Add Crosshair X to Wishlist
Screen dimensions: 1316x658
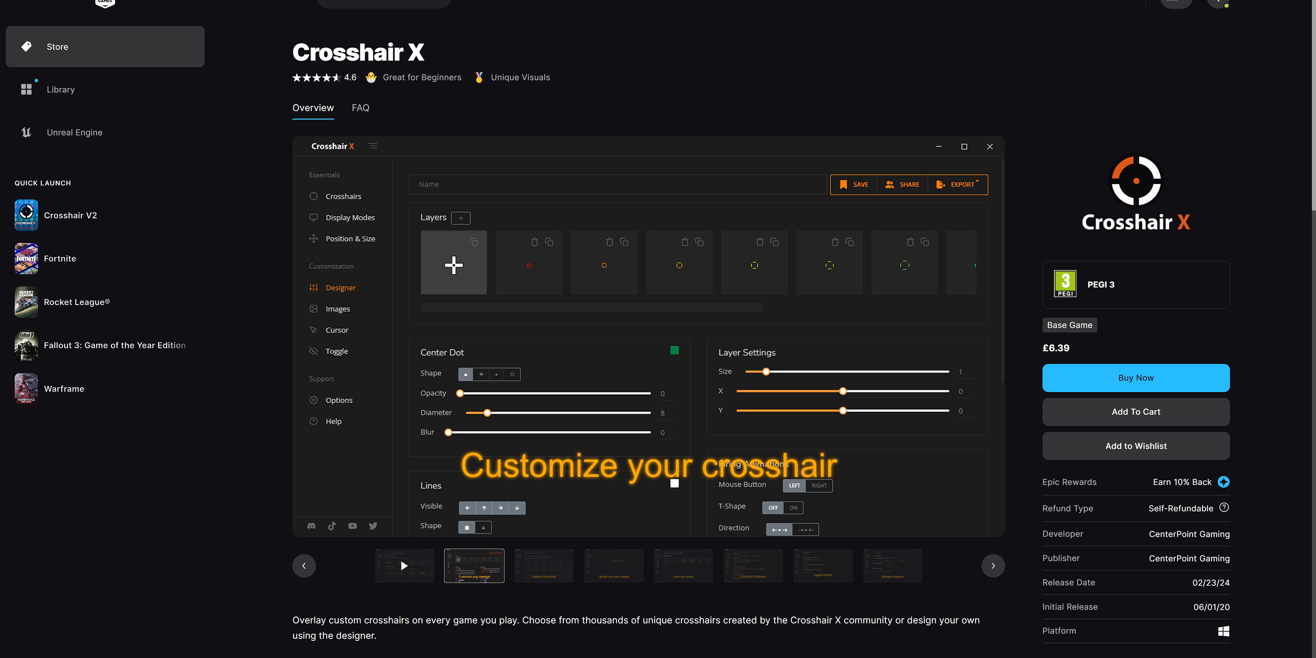click(x=1135, y=446)
